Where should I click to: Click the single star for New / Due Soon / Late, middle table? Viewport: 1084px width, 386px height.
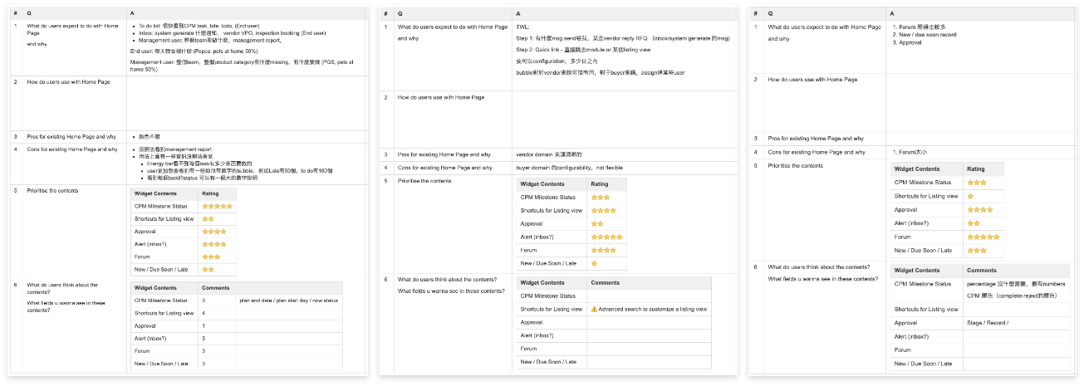(x=594, y=263)
